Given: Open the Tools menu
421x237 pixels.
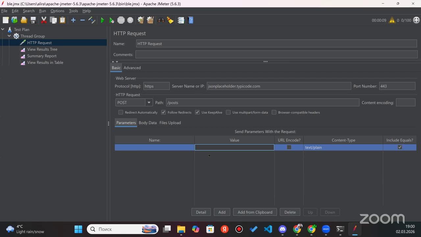Looking at the screenshot, I should pos(73,11).
